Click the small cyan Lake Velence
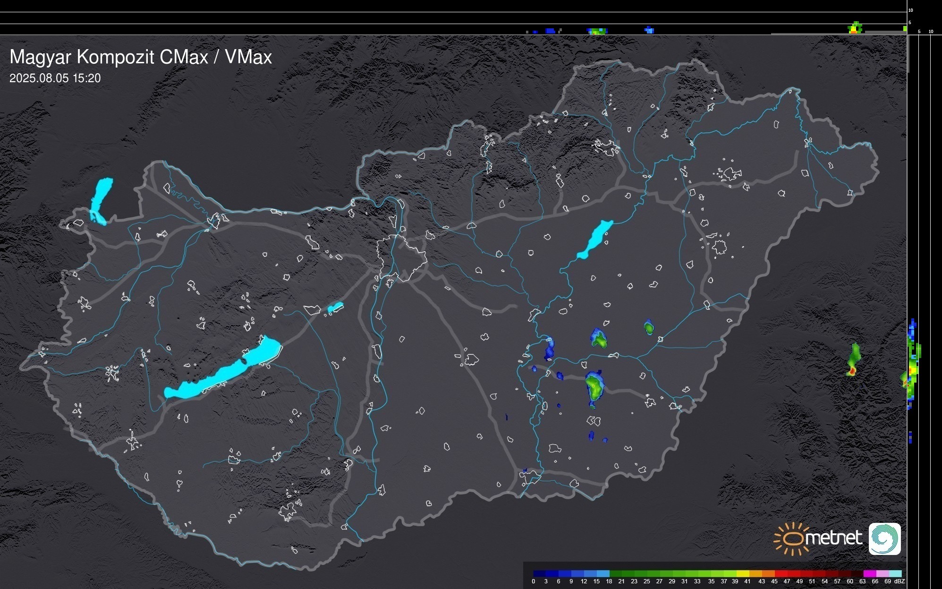 tap(335, 308)
